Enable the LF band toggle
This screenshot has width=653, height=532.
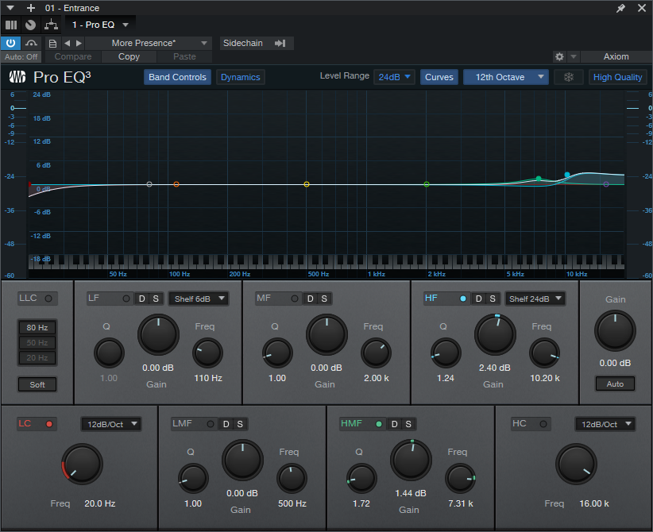pyautogui.click(x=126, y=299)
